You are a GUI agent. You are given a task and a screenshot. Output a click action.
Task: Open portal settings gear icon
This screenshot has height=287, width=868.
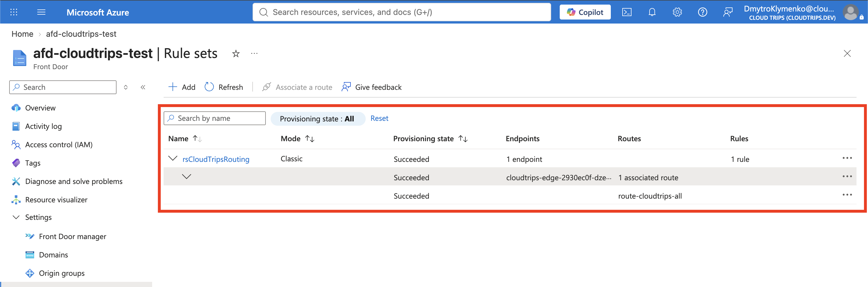677,12
